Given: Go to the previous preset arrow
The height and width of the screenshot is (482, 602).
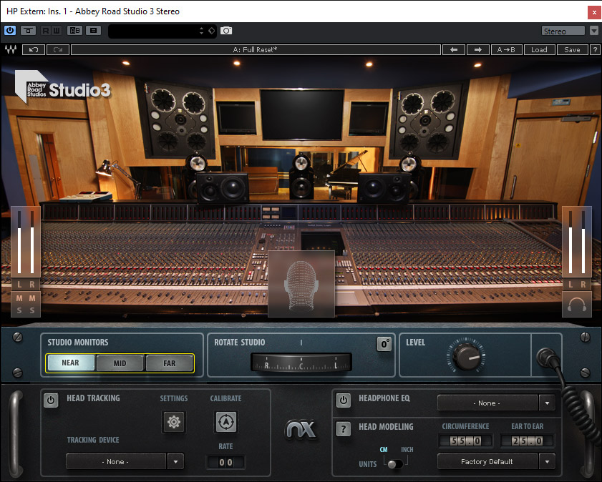Looking at the screenshot, I should point(453,50).
